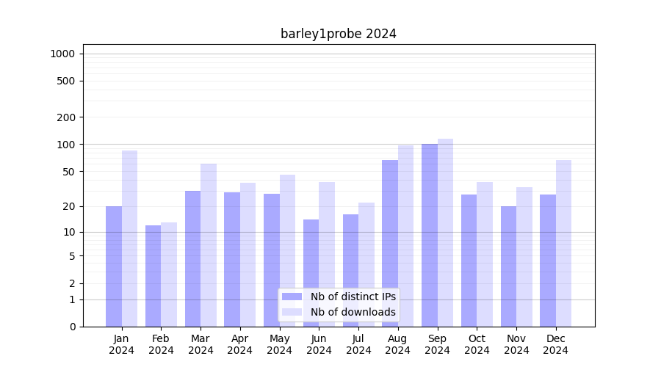Click the Nb of distinct IPs legend swatch
661x367 pixels.
(292, 297)
